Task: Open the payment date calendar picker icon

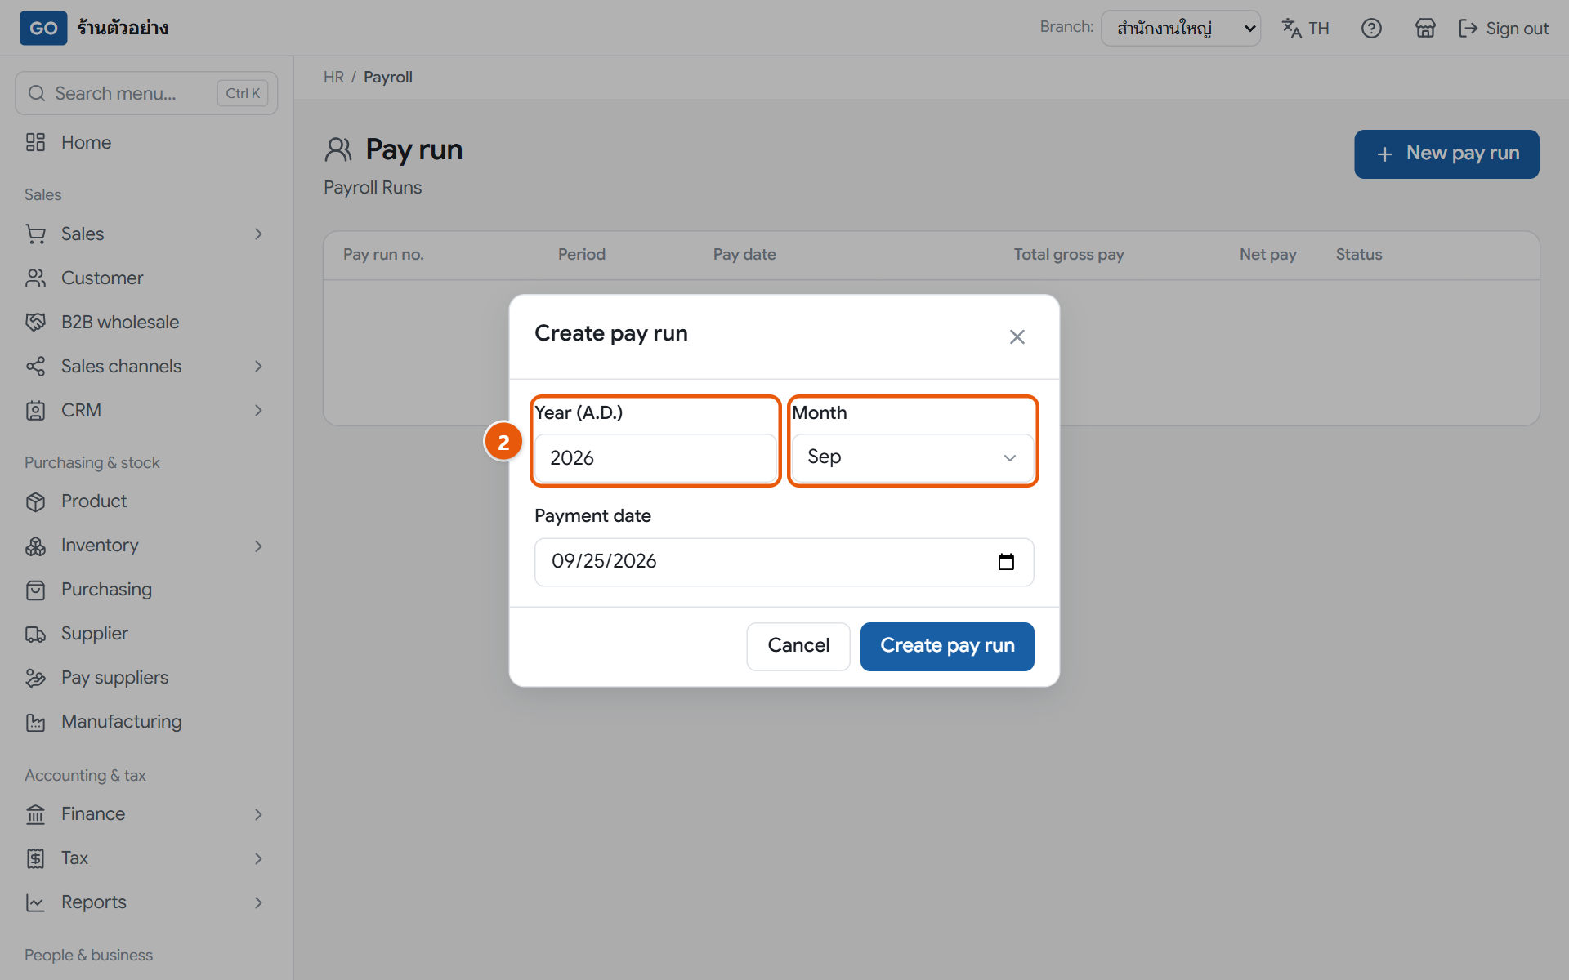Action: (1006, 562)
